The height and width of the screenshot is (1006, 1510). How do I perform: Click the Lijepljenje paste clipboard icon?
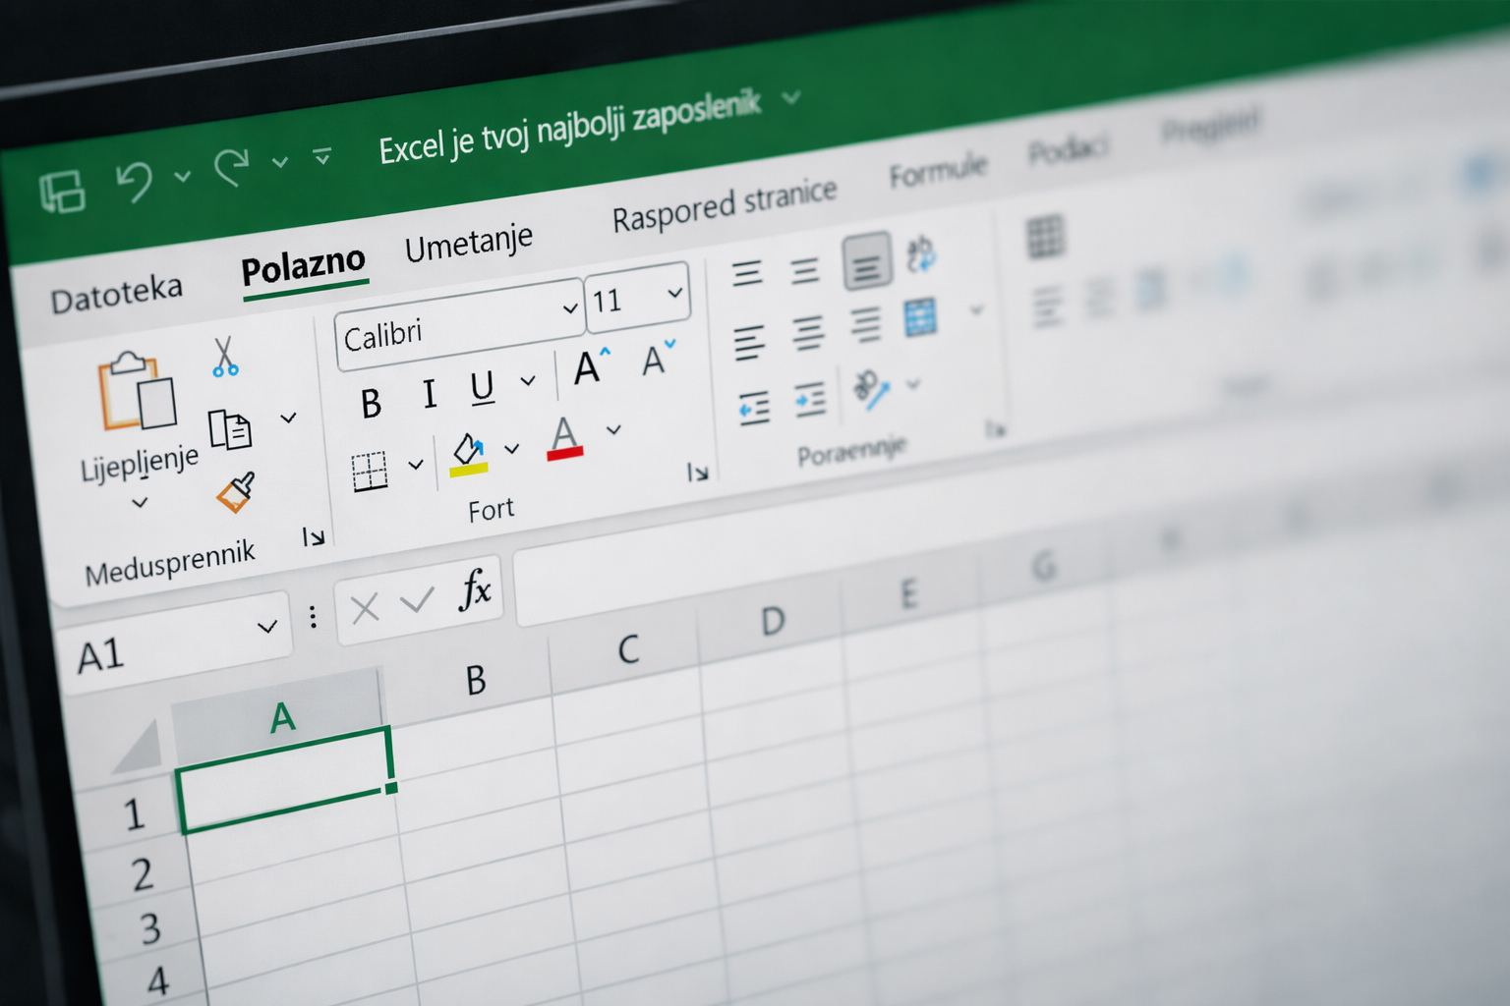coord(137,391)
